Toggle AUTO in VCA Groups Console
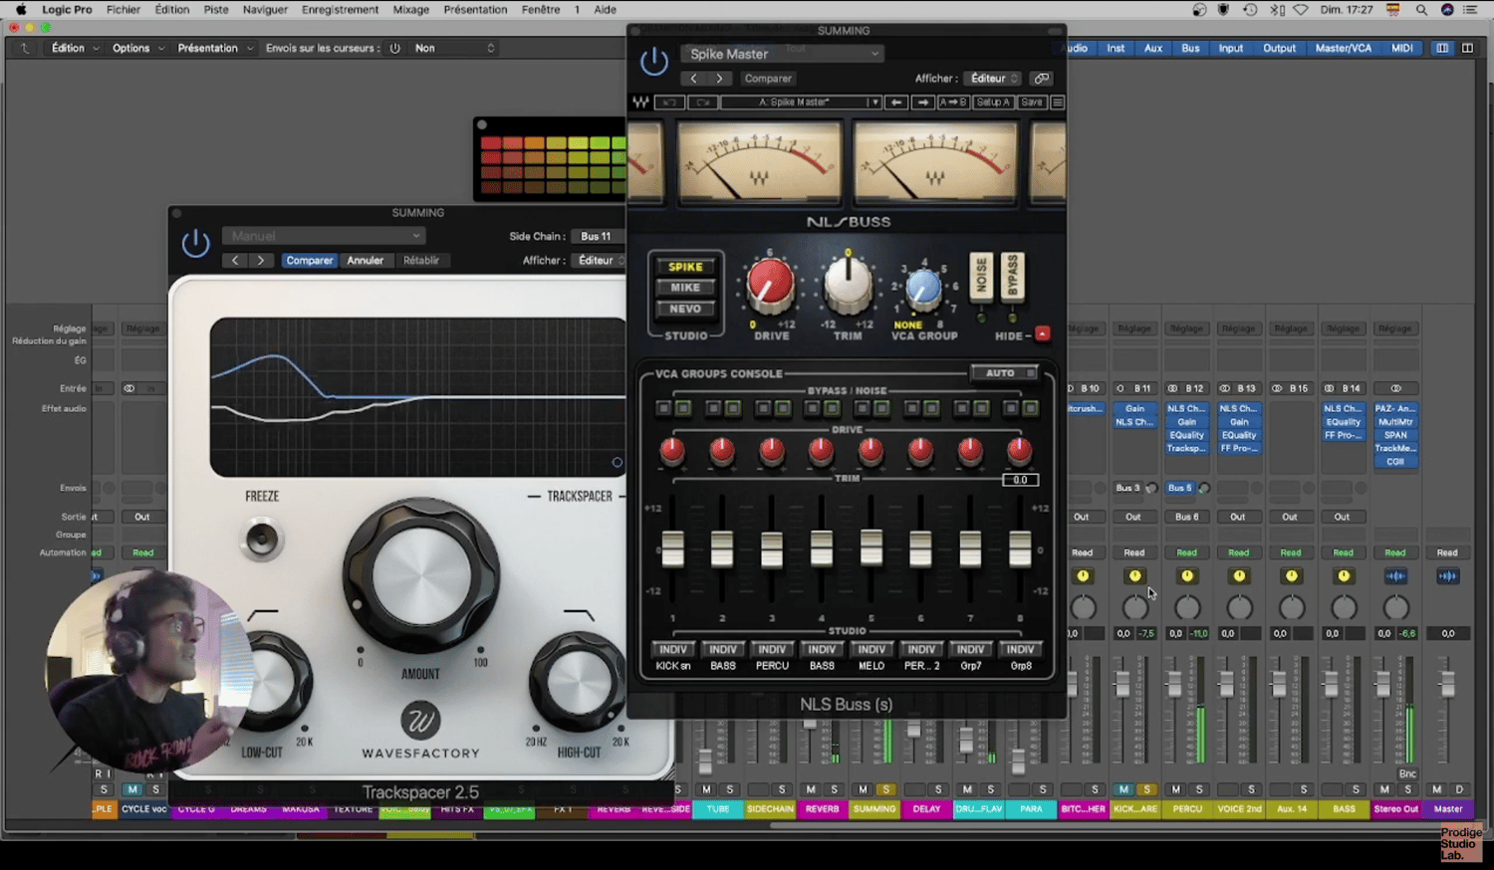The image size is (1494, 870). click(x=1005, y=373)
